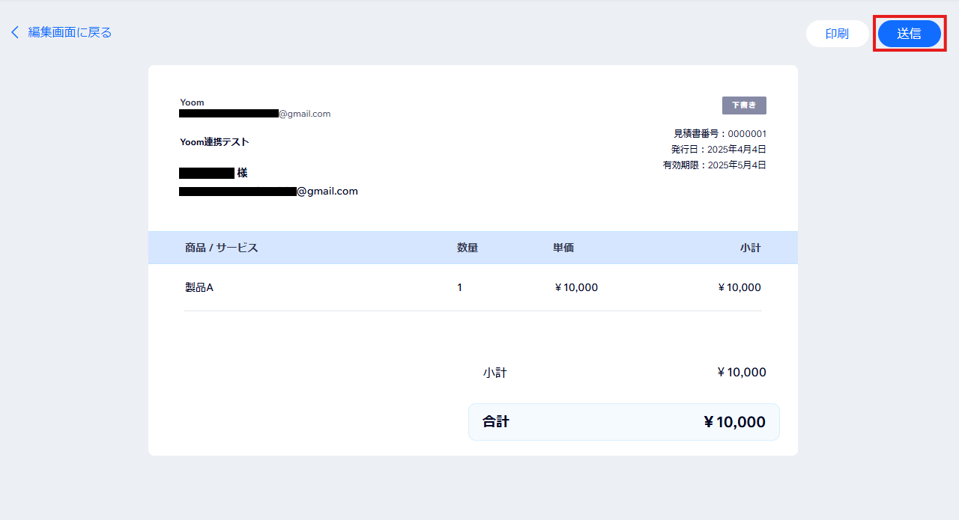Click the unit price of 製品A
The width and height of the screenshot is (959, 520).
pyautogui.click(x=575, y=287)
